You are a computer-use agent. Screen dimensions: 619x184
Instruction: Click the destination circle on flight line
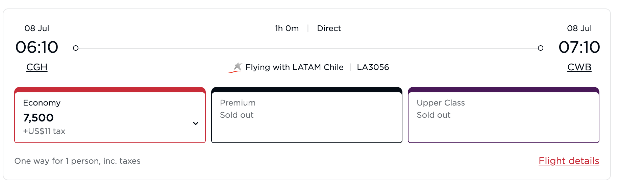(541, 48)
